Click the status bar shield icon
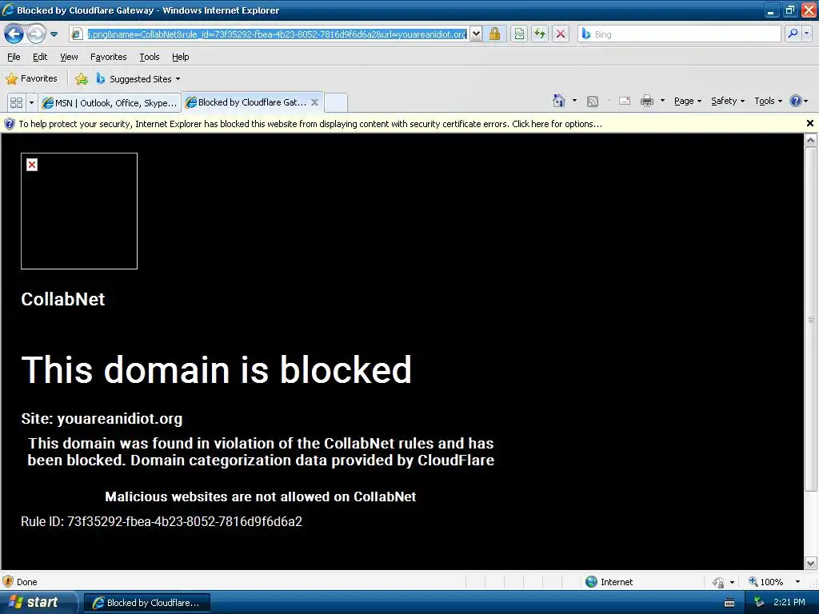Image resolution: width=819 pixels, height=614 pixels. 8,582
